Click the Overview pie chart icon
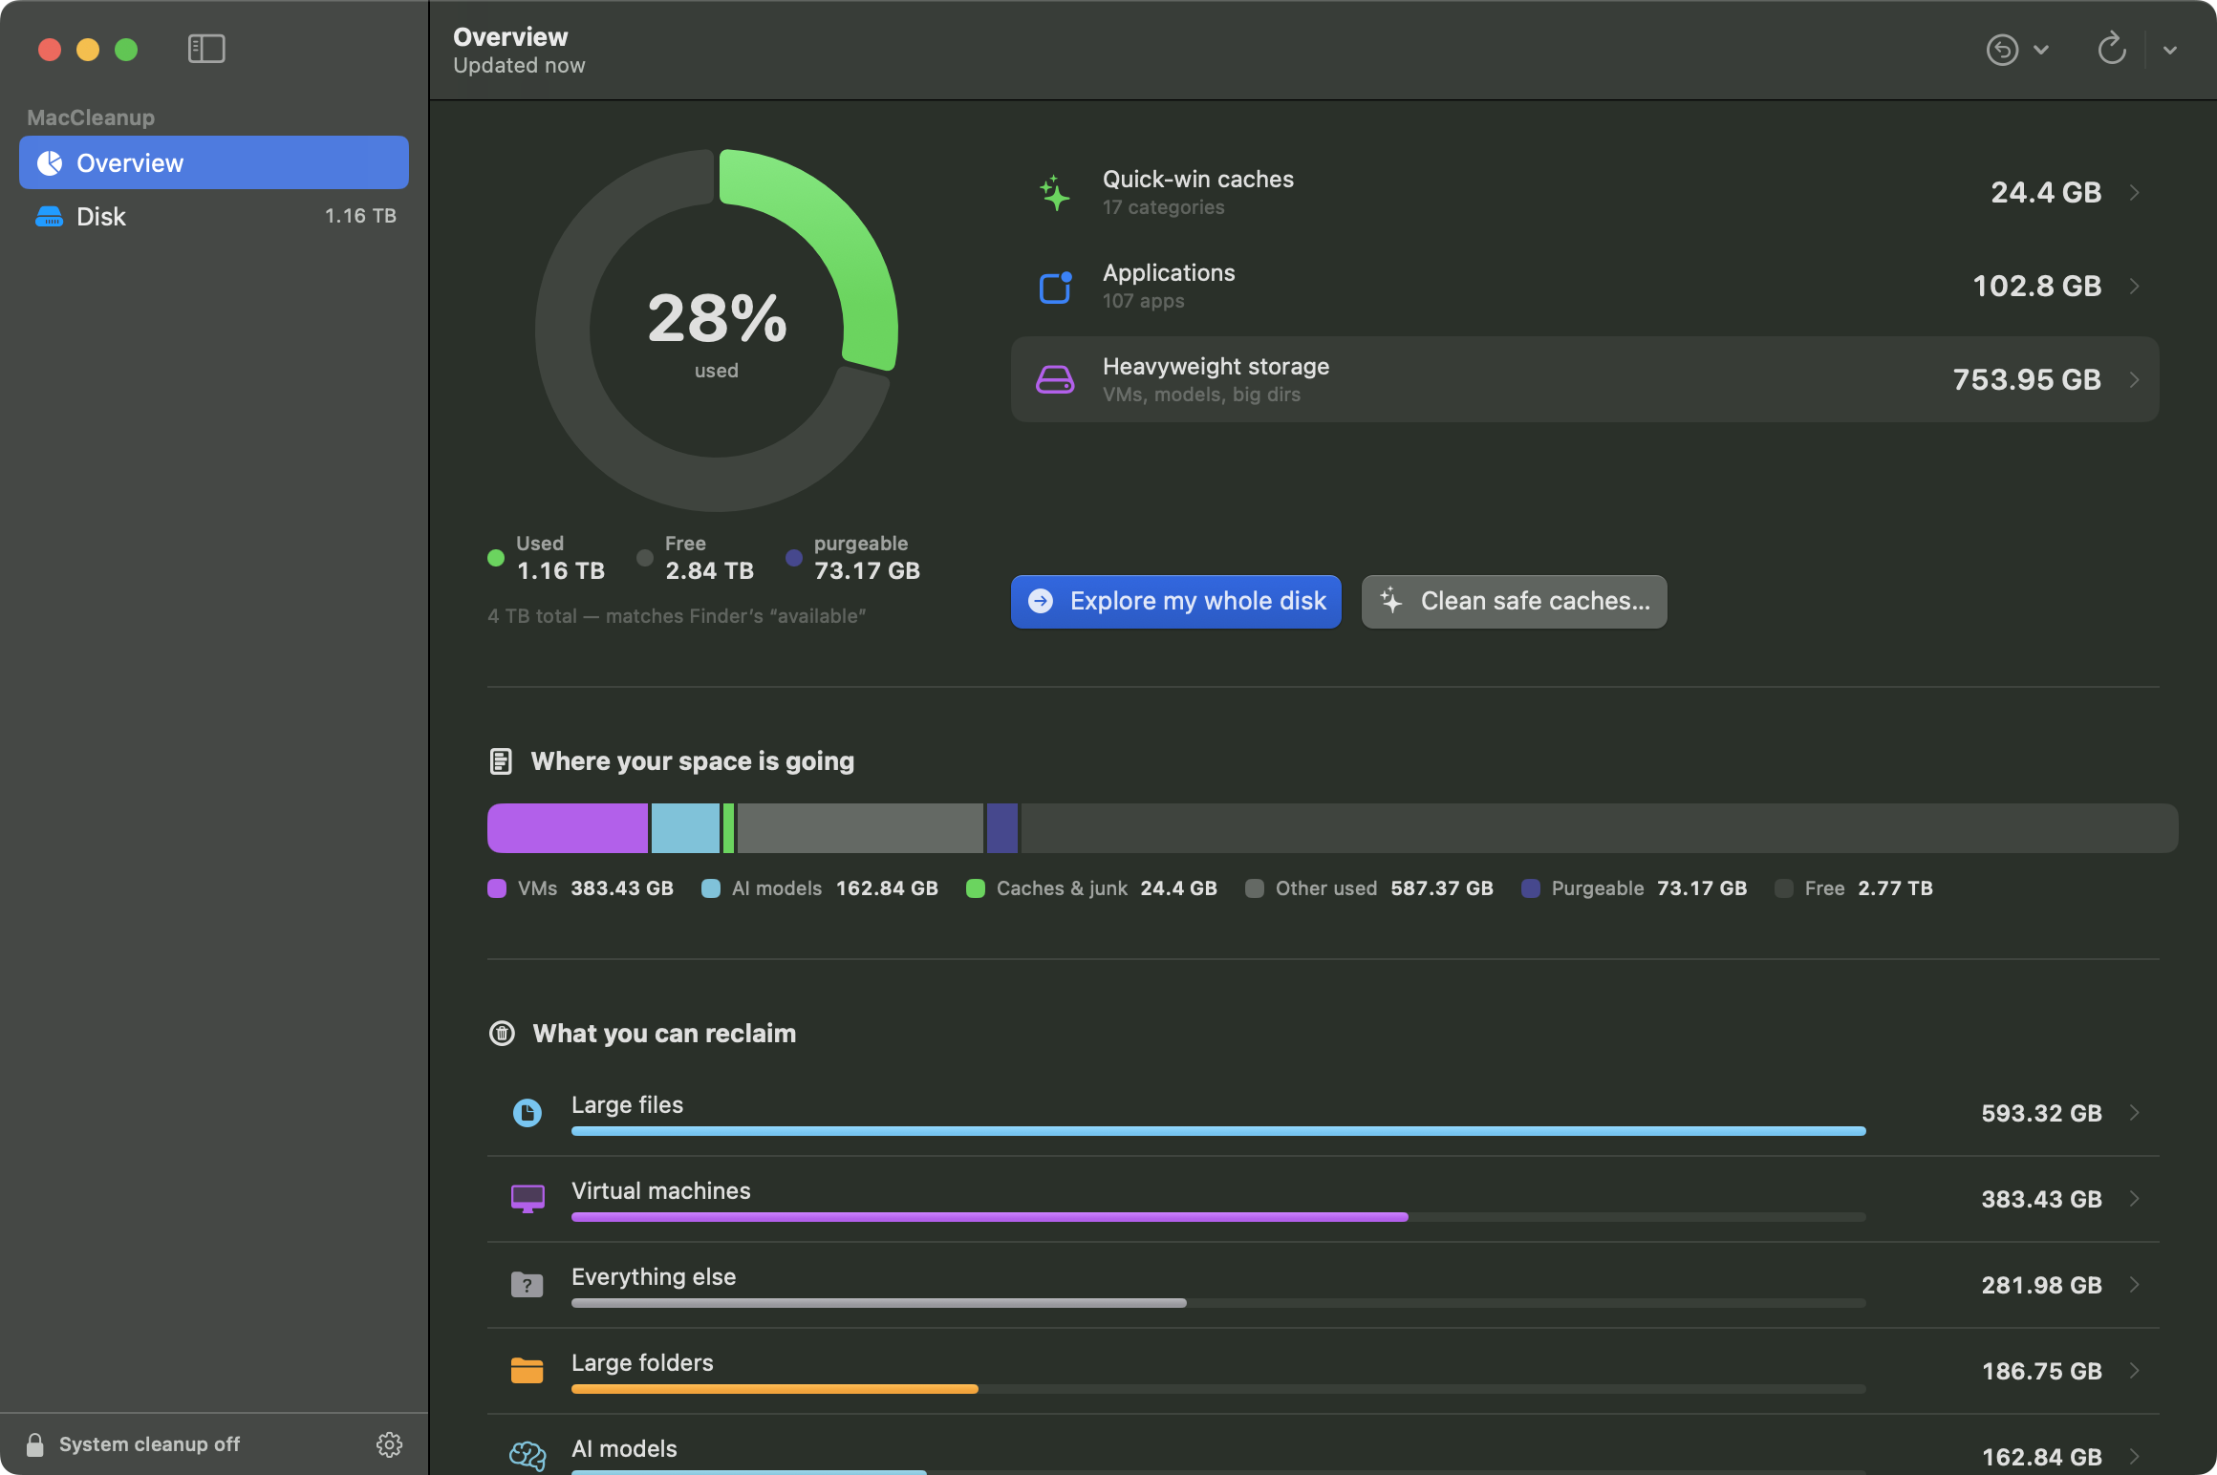The image size is (2217, 1475). point(50,163)
